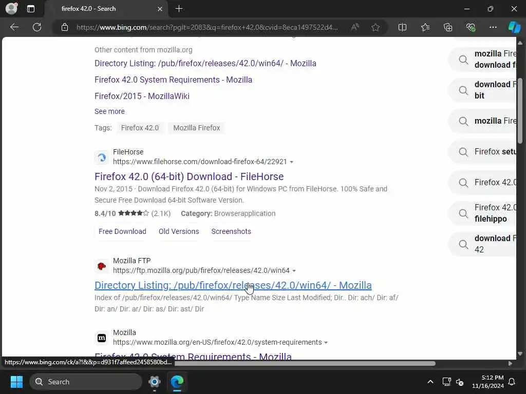Screen dimensions: 526x394
Task: Open Microsoft Edge from the taskbar
Action: (177, 382)
